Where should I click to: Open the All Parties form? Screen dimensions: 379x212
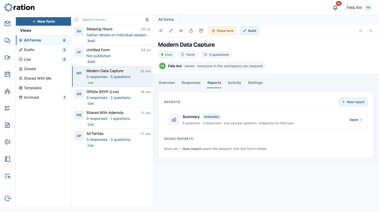pyautogui.click(x=112, y=139)
